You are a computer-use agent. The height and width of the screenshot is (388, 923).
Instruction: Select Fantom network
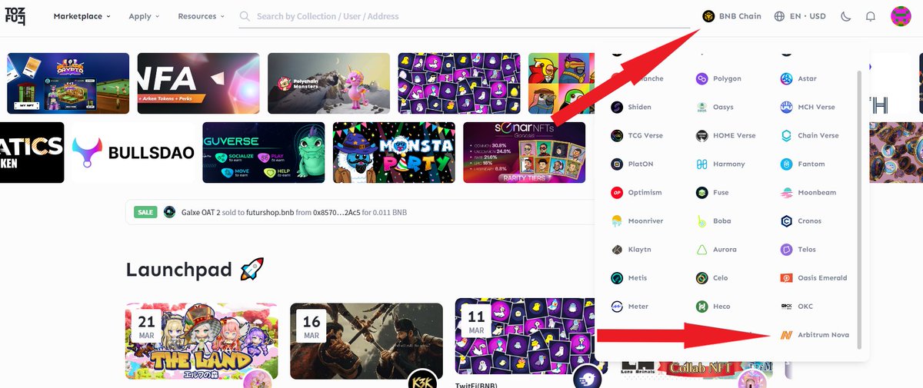(x=802, y=164)
